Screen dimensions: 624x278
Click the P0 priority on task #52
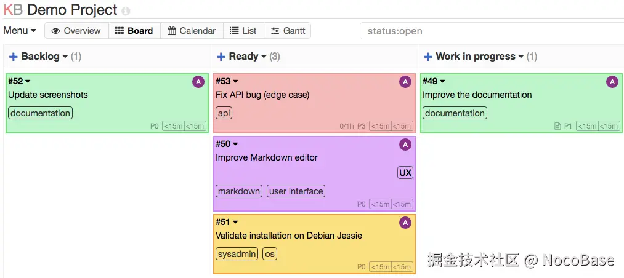pos(155,126)
